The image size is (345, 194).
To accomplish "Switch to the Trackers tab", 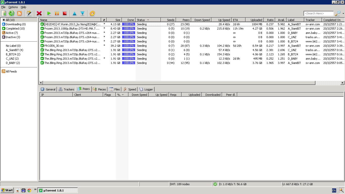I will pyautogui.click(x=66, y=89).
